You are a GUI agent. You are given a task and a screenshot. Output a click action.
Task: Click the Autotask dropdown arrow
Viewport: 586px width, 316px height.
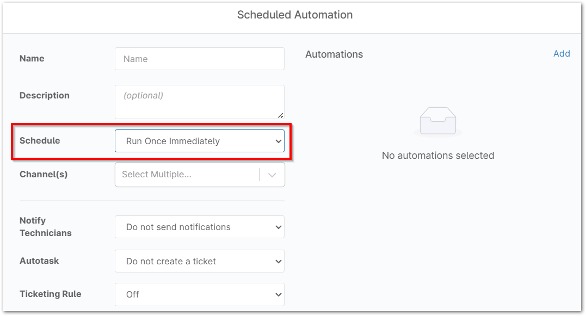[x=278, y=261]
